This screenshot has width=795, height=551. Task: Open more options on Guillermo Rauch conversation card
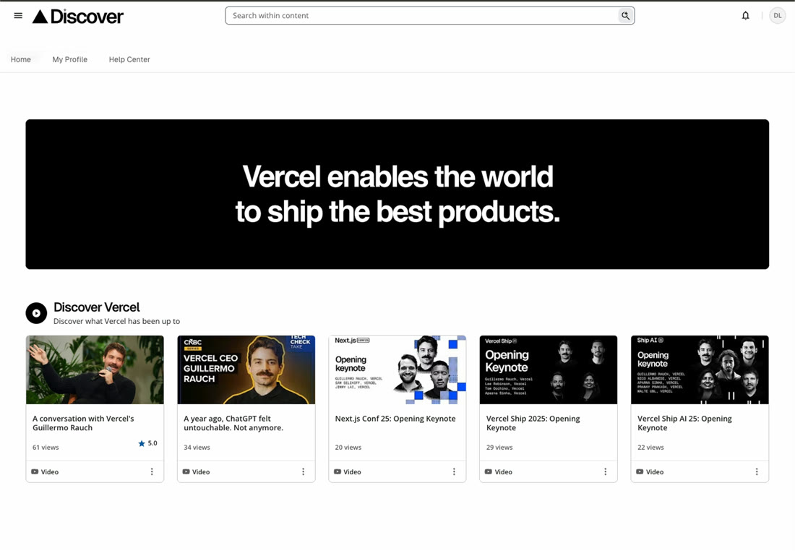click(x=152, y=472)
